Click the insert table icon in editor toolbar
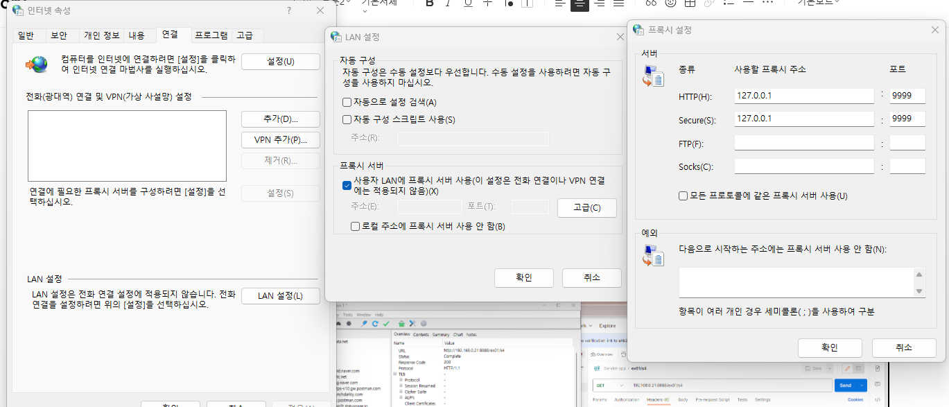949x407 pixels. point(690,3)
